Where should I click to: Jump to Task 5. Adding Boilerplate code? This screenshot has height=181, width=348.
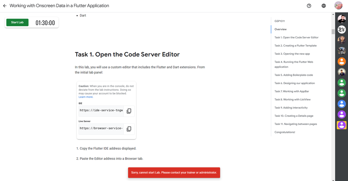click(x=294, y=75)
